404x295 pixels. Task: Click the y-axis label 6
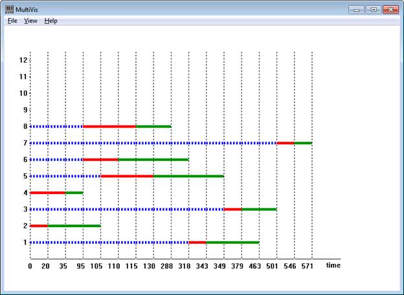tap(25, 160)
